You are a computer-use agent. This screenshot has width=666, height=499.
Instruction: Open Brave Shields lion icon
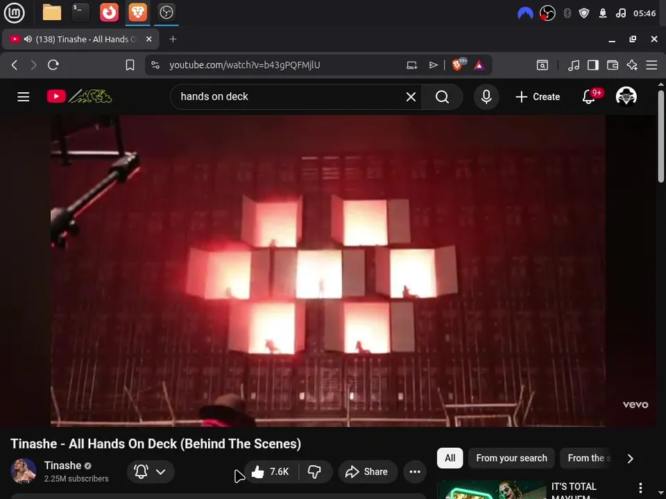click(x=459, y=64)
